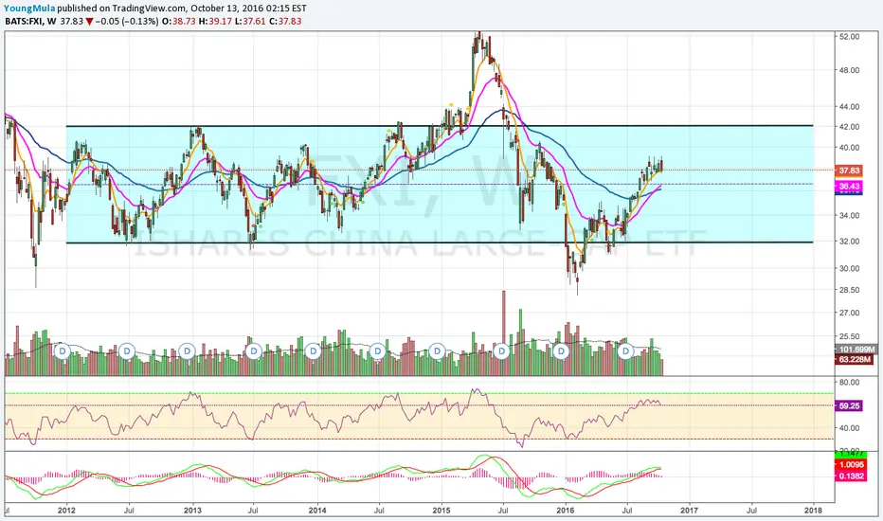Click the 2016 label on the time axis
Image resolution: width=883 pixels, height=521 pixels.
click(565, 511)
